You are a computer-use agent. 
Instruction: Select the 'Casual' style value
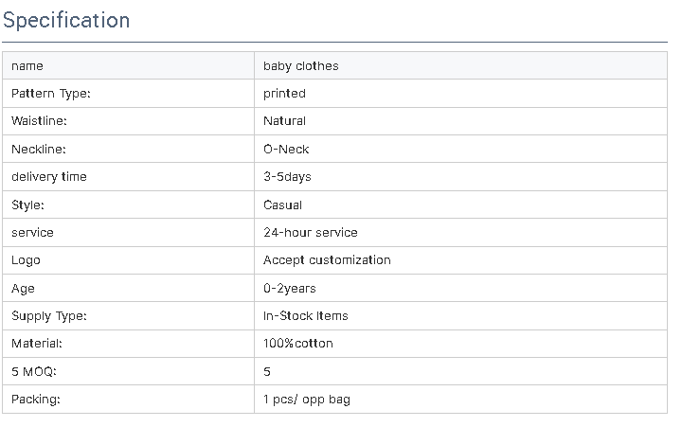(x=282, y=205)
